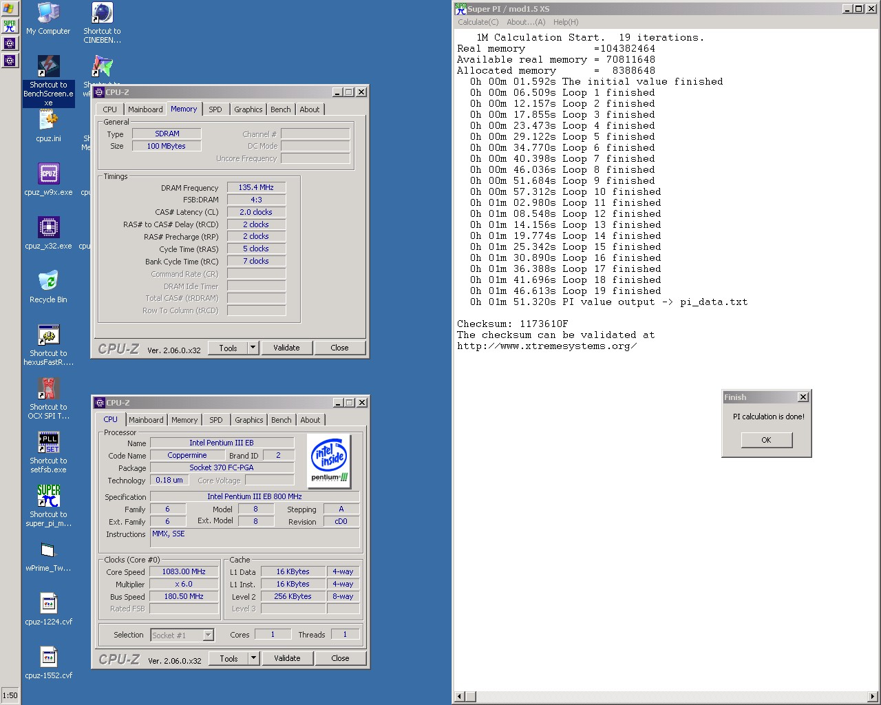
Task: Open the Tools dropdown arrow in upper CPU-Z
Action: coord(253,348)
